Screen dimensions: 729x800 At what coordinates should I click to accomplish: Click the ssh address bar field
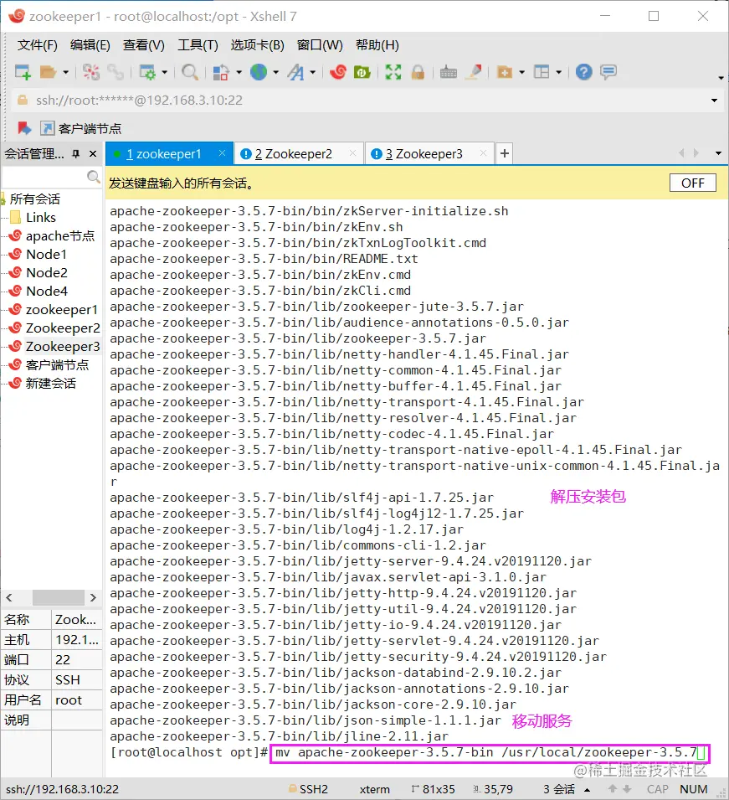tap(367, 101)
